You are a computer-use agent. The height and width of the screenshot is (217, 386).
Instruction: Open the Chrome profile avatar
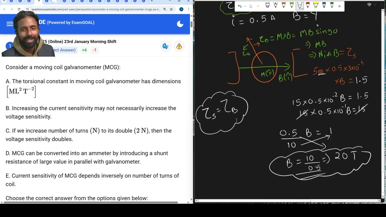(181, 9)
